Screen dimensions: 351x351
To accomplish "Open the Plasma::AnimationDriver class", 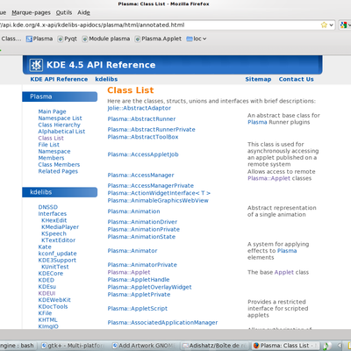I will click(x=142, y=222).
